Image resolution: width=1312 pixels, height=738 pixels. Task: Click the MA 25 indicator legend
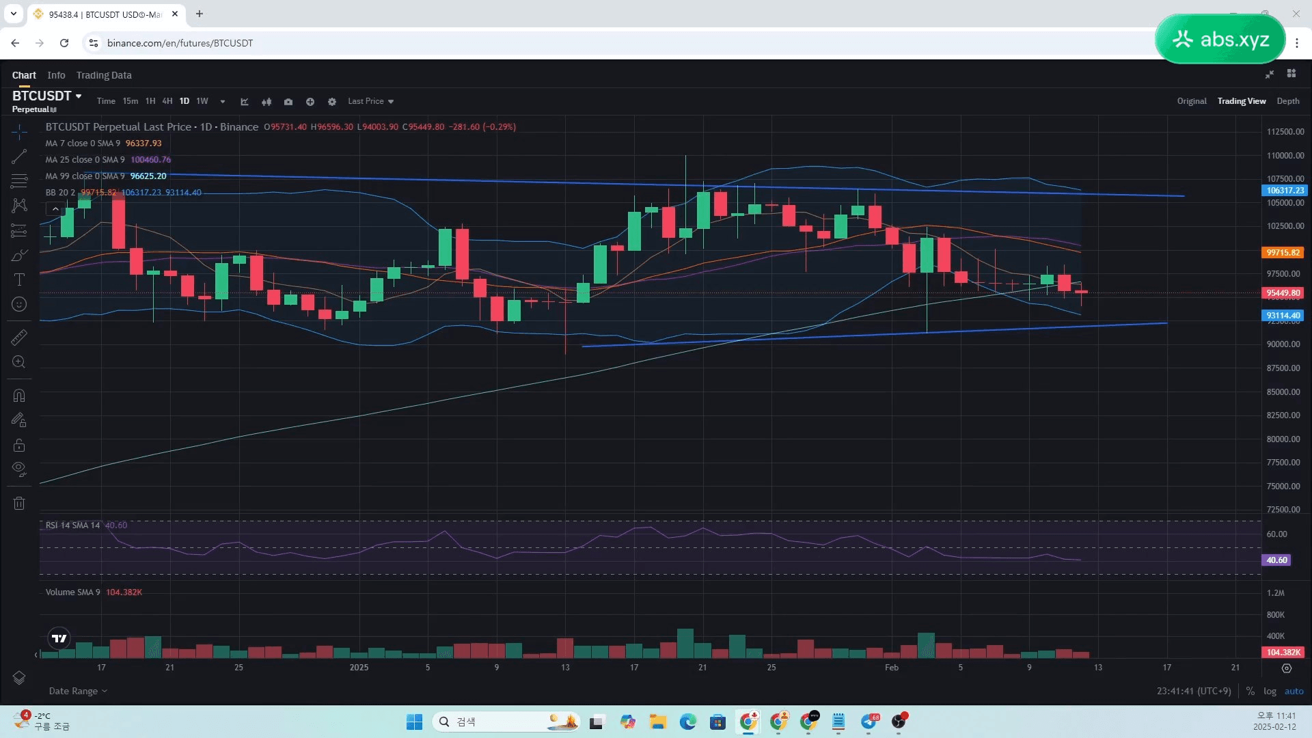click(108, 160)
